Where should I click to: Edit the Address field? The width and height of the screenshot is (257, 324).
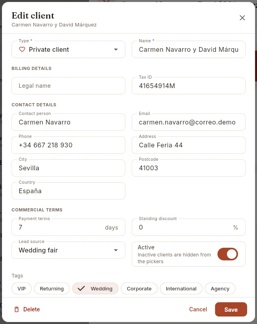[189, 145]
